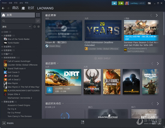Open the green notifications mail icon

(x=121, y=3)
